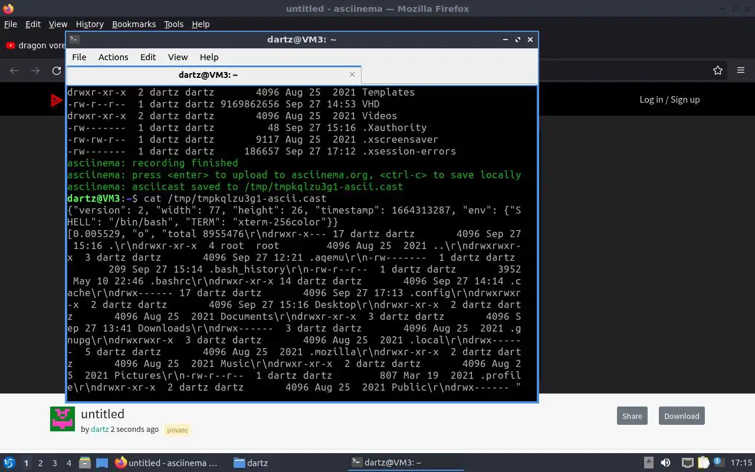Screen dimensions: 755x472
Task: Click the VHD file name in listing
Action: point(371,104)
